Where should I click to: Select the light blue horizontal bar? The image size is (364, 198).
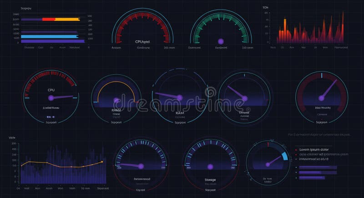click(x=50, y=37)
